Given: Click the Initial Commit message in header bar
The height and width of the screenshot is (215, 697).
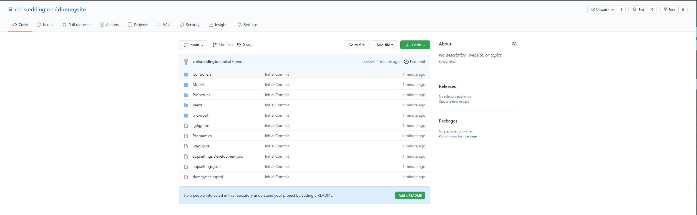Looking at the screenshot, I should (x=233, y=62).
